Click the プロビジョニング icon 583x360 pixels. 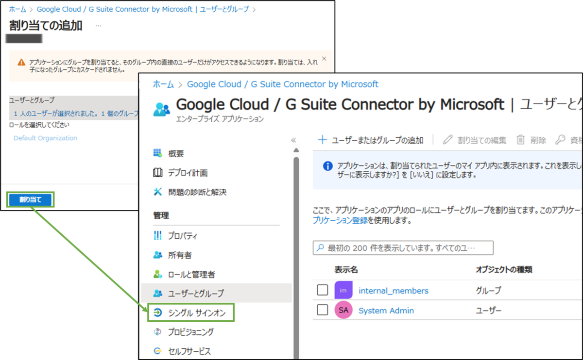157,332
